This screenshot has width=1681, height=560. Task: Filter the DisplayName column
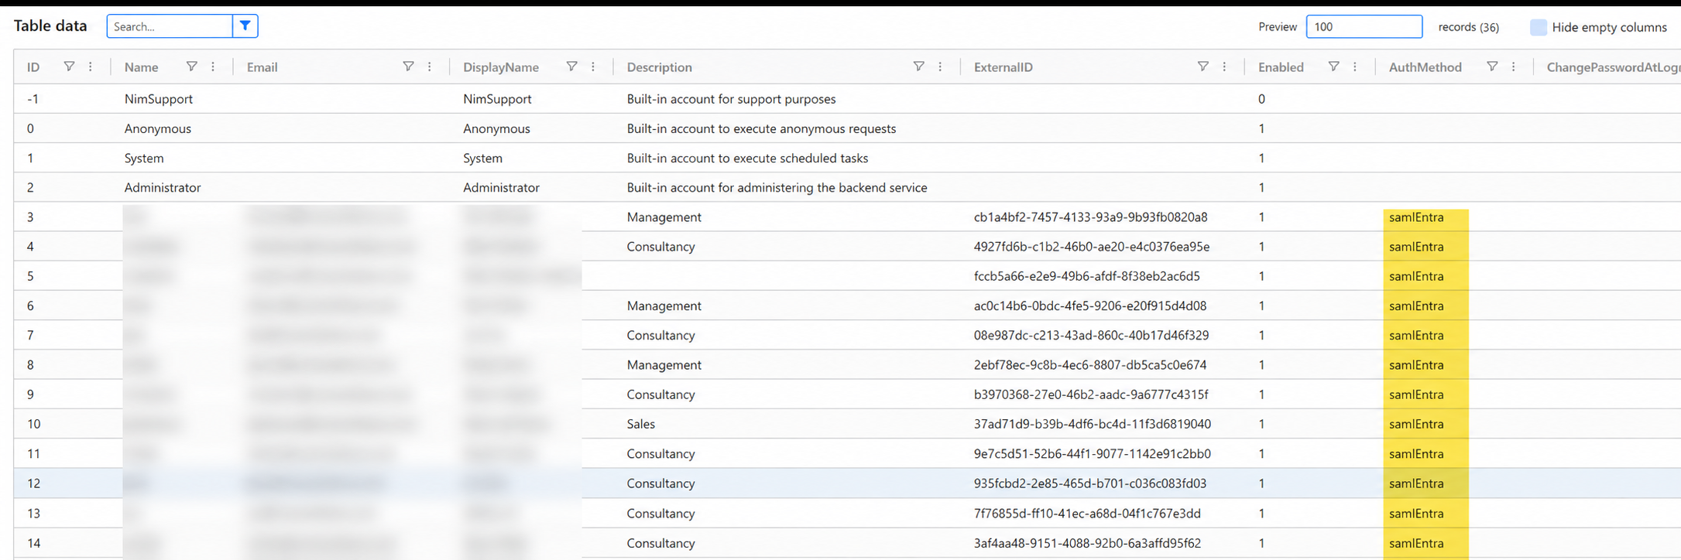(571, 67)
